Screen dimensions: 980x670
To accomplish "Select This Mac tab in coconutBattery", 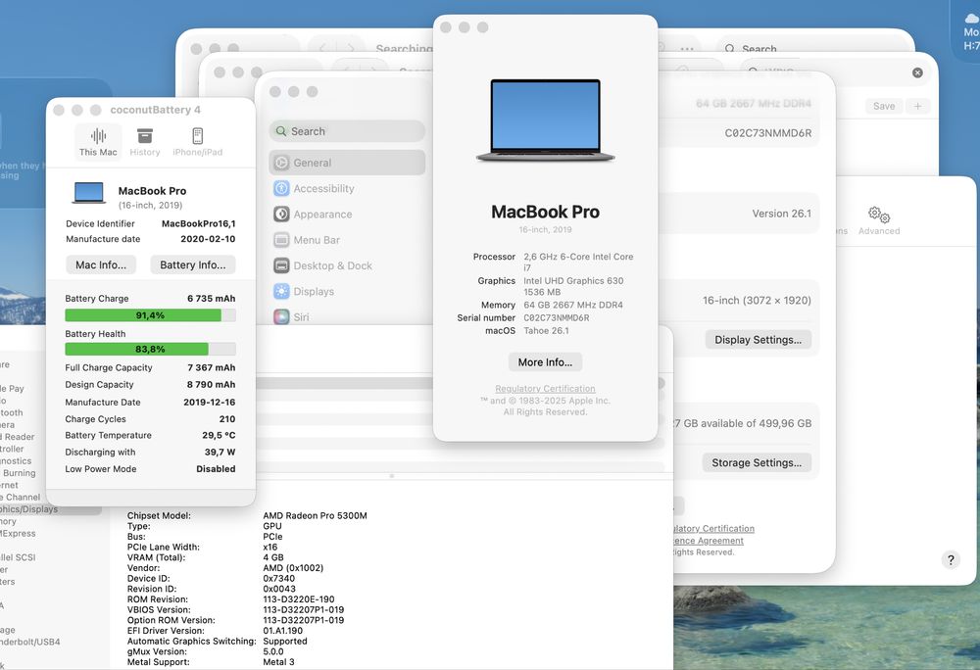I will 98,141.
